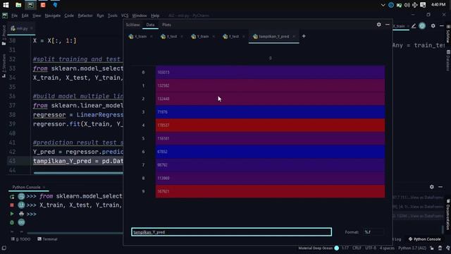Click the CRLF line separator selector
Viewport: 451px width, 254px height.
tap(357, 248)
